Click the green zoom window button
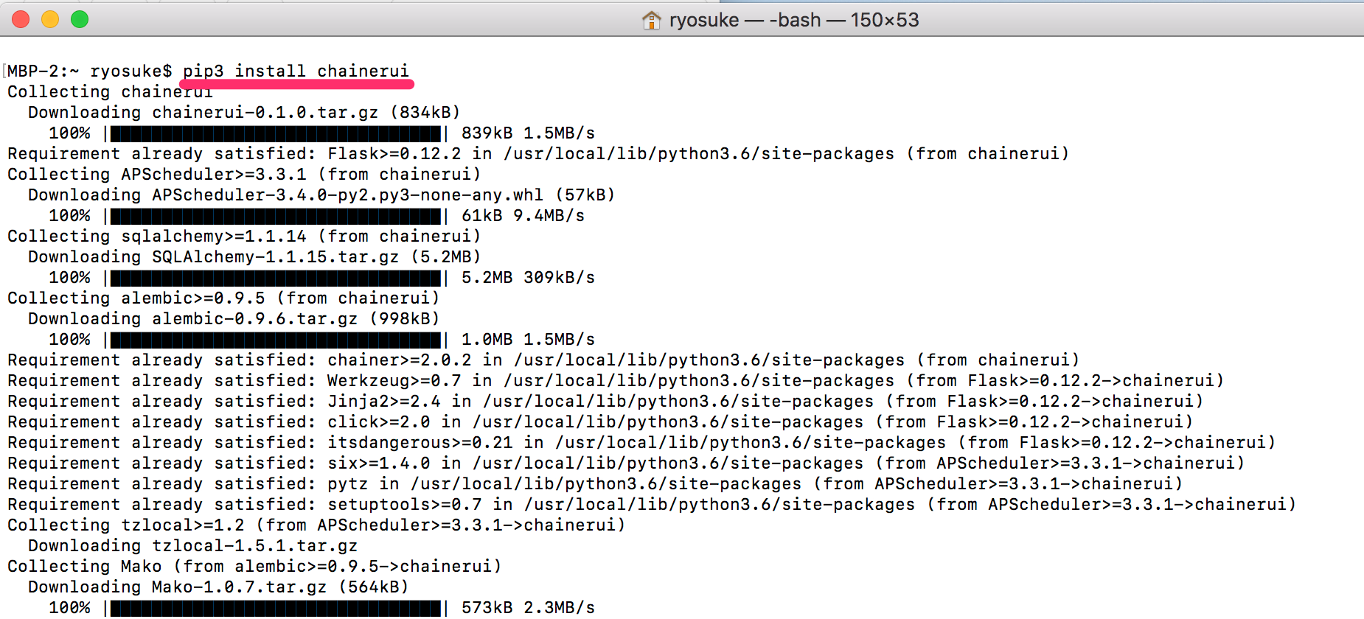 [x=80, y=19]
